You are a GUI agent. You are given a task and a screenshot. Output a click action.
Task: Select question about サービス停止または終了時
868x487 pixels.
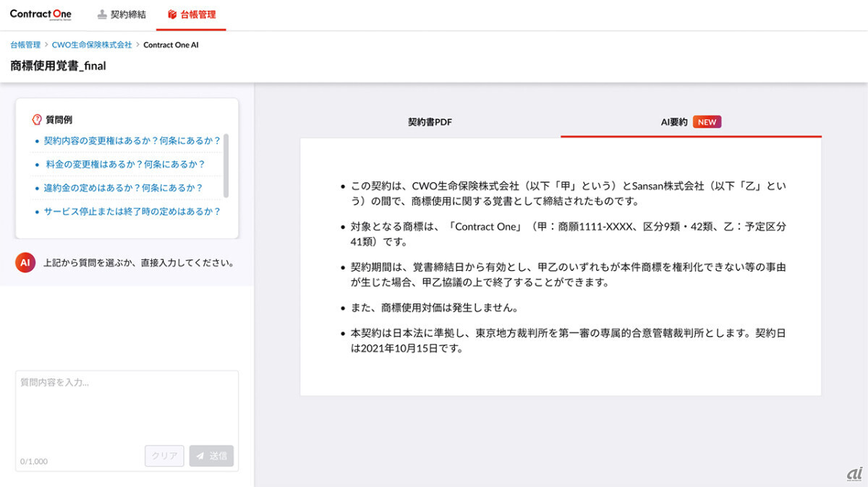tap(132, 212)
